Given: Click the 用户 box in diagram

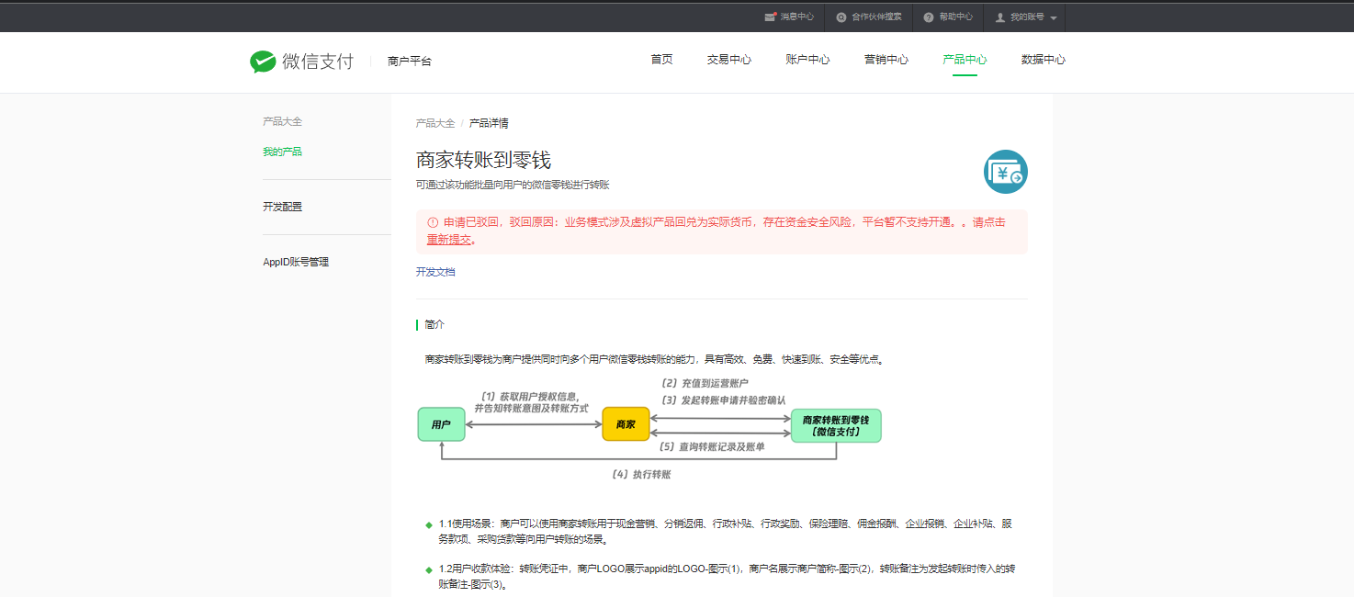Looking at the screenshot, I should coord(441,424).
